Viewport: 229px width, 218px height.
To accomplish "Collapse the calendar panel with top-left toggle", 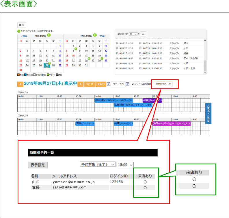I will [x=22, y=25].
